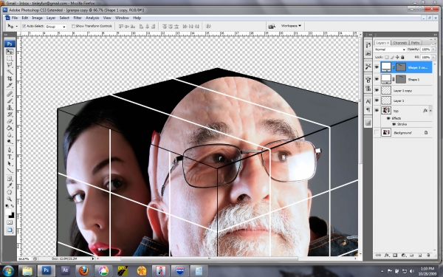Uncheck the Auto-Select checkbox
443x277 pixels.
24,26
